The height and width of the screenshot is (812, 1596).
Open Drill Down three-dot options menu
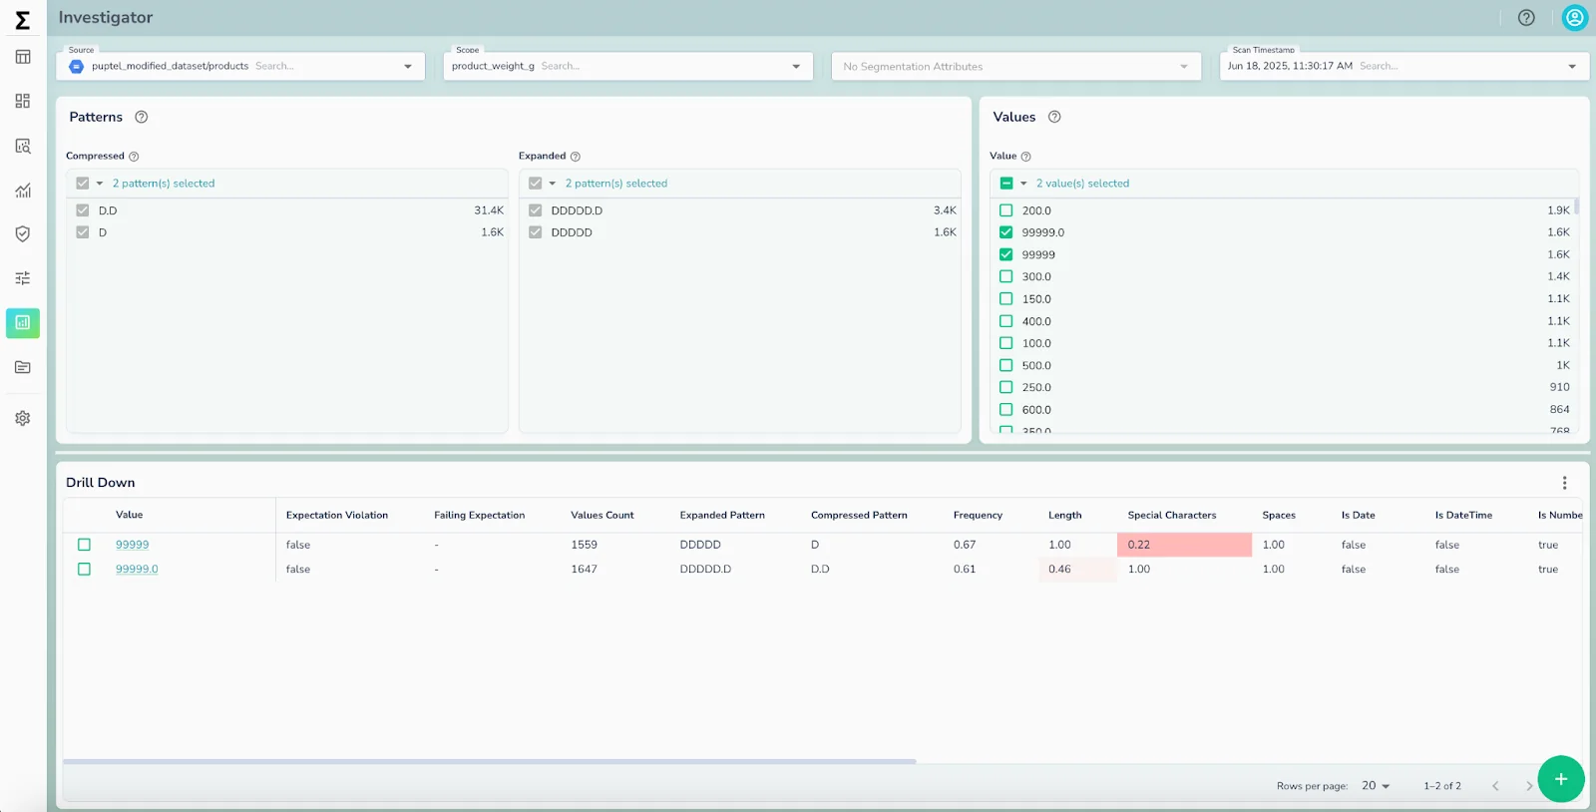tap(1564, 483)
